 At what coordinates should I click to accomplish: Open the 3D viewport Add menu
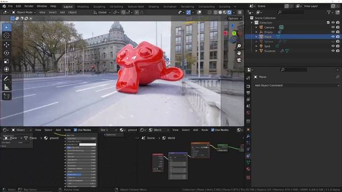click(x=62, y=12)
